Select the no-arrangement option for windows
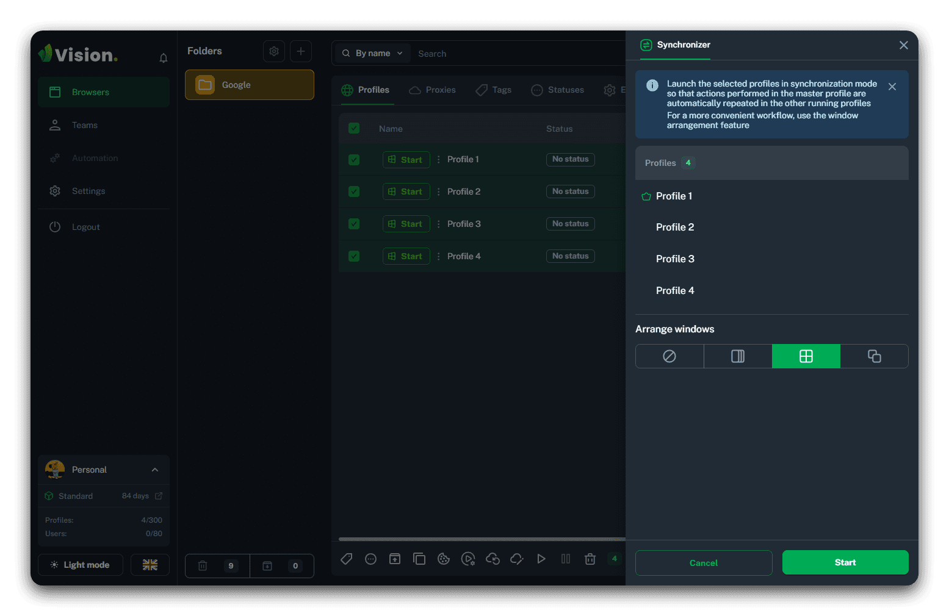This screenshot has height=616, width=949. (x=669, y=356)
